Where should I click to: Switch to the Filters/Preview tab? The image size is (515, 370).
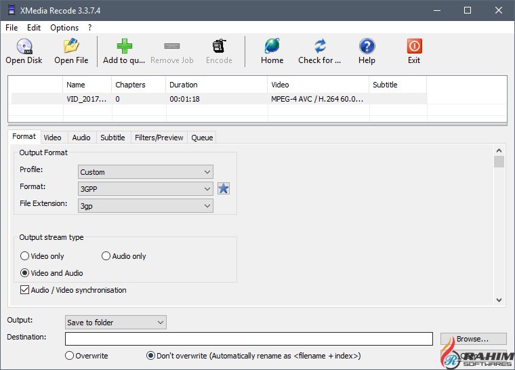[159, 138]
